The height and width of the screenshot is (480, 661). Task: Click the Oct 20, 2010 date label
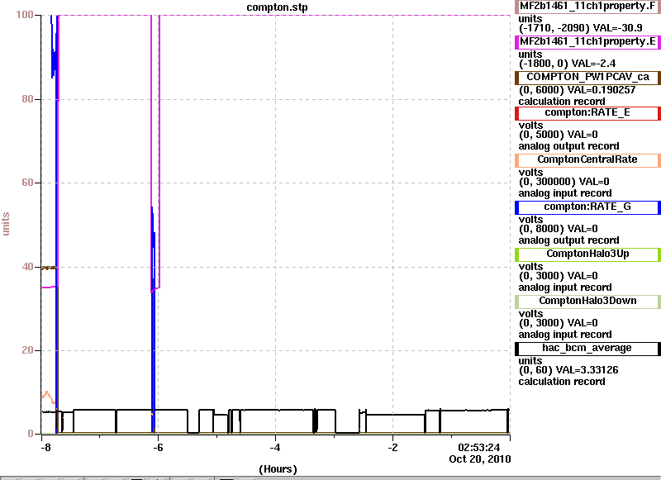click(480, 459)
